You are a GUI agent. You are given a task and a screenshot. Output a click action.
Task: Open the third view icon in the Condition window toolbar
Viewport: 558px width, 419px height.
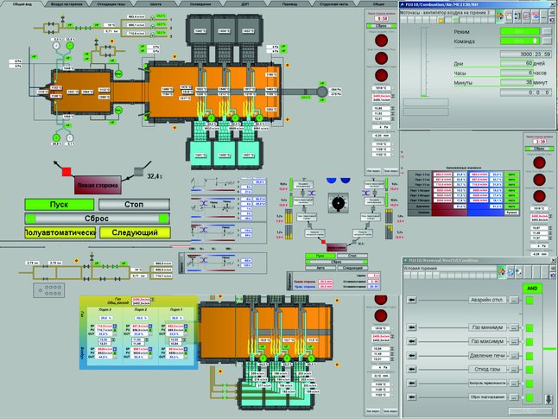pos(518,272)
